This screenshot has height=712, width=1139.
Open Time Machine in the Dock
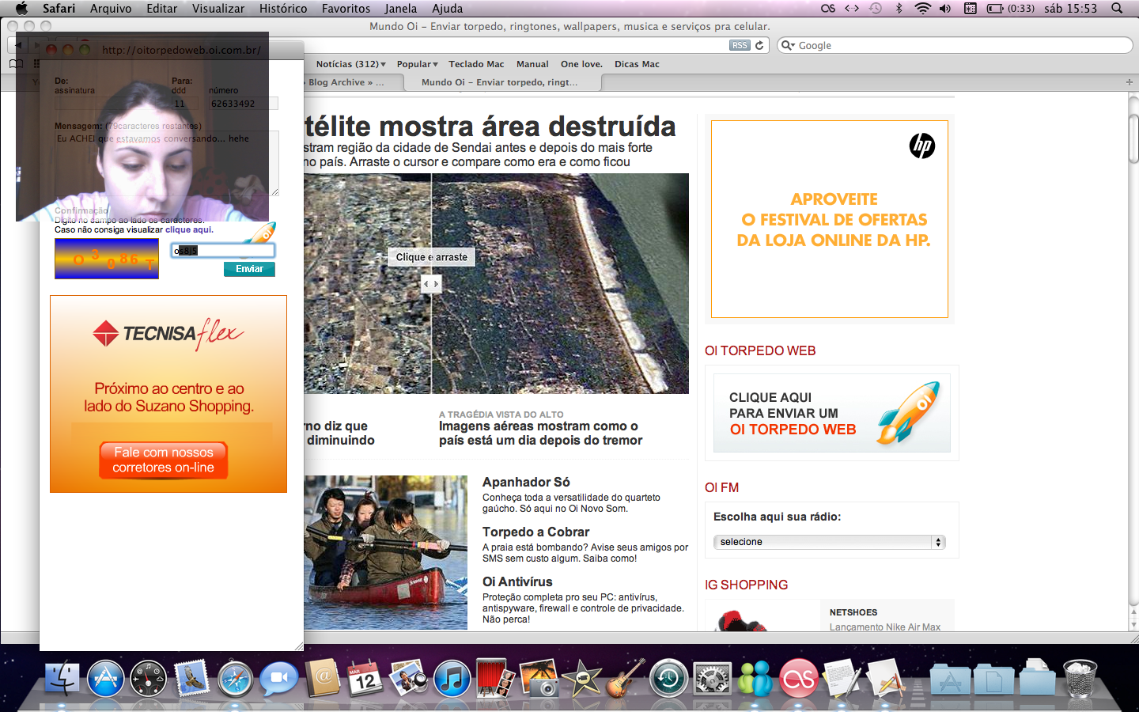tap(668, 678)
